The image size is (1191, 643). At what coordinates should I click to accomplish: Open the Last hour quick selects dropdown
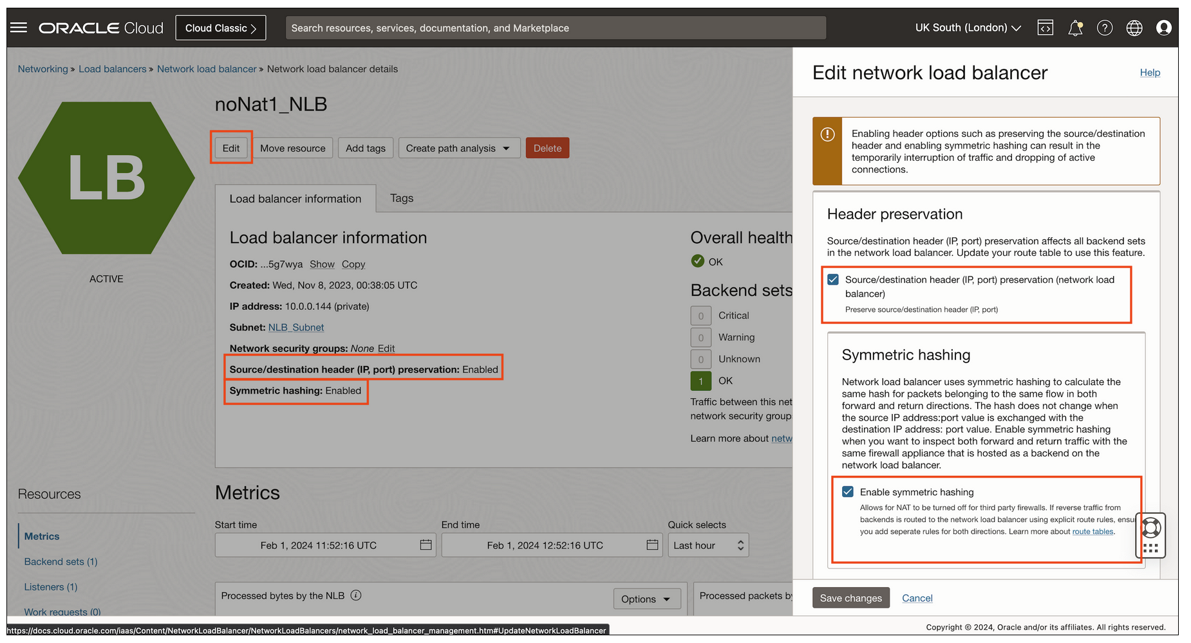[708, 545]
